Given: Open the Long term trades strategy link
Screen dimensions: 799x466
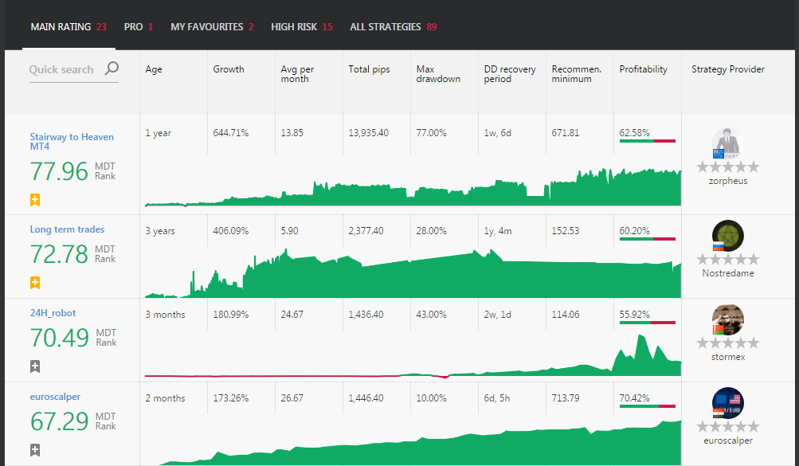Looking at the screenshot, I should [67, 229].
